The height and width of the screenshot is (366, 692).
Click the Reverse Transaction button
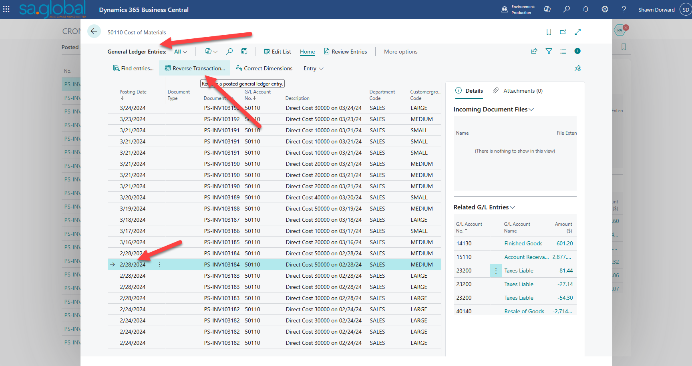coord(195,68)
